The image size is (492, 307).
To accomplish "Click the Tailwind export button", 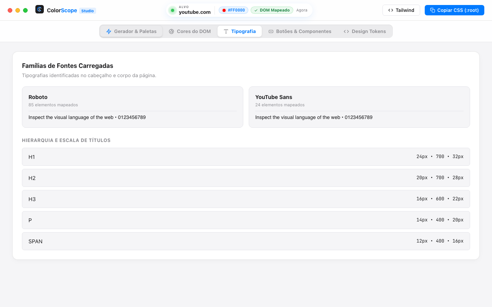I will pyautogui.click(x=401, y=10).
